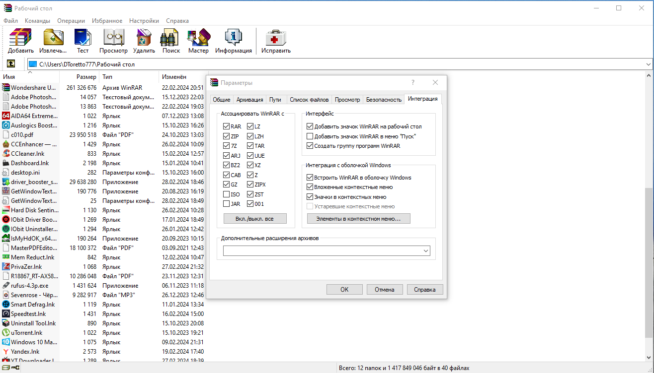Image resolution: width=654 pixels, height=373 pixels.
Task: Toggle Добавить значок WinRAR на рабочий стол
Action: tap(310, 126)
